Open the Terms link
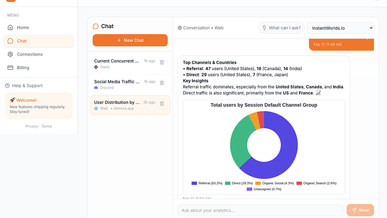The image size is (387, 218). coord(47,126)
